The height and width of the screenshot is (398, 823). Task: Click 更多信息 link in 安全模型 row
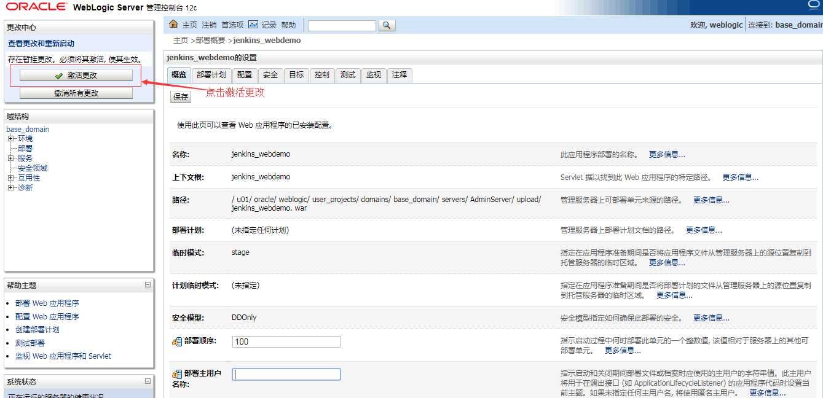711,318
